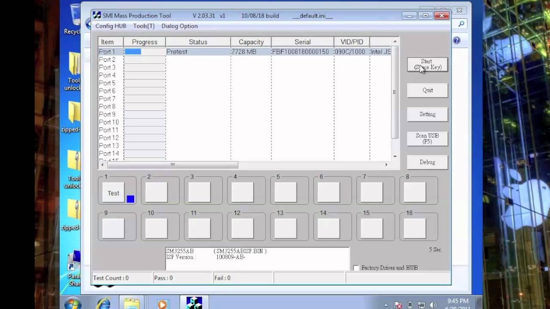Click the port list scroll-right arrow
Image resolution: width=550 pixels, height=309 pixels.
(x=386, y=165)
